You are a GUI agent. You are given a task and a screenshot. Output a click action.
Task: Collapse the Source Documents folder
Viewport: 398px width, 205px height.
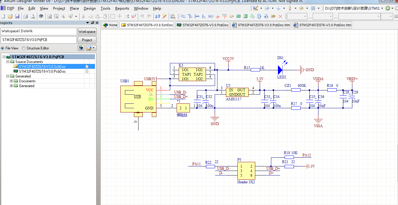pos(8,62)
